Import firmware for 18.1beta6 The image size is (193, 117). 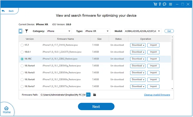pyautogui.click(x=153, y=80)
